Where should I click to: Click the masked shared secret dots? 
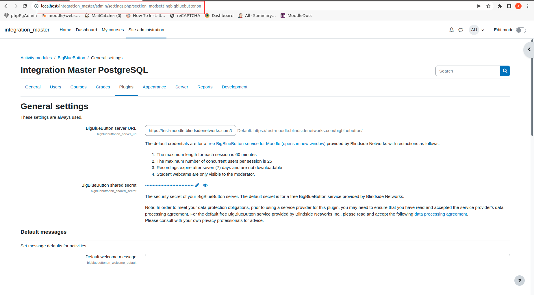tap(169, 185)
